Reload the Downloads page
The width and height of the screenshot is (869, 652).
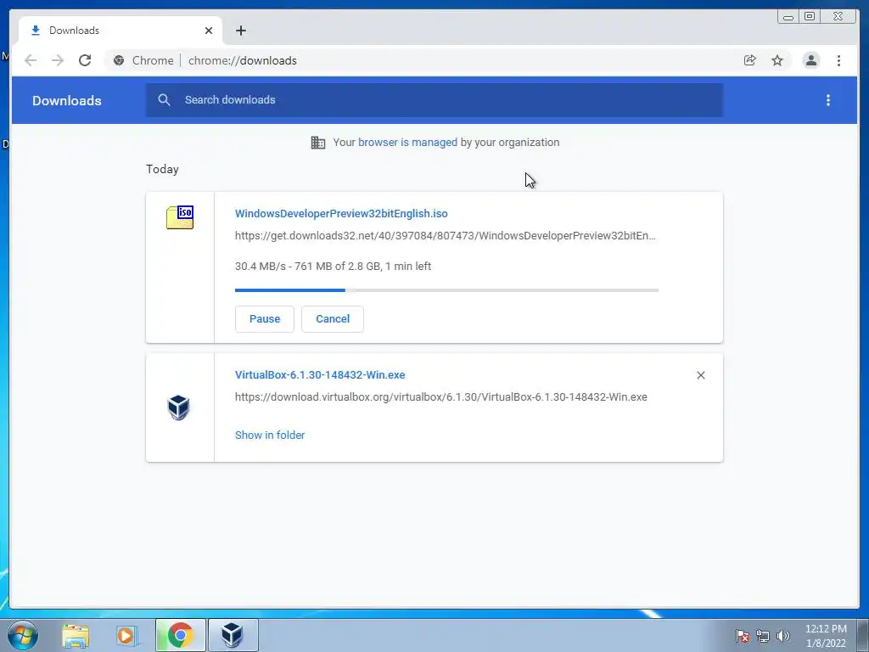point(85,60)
